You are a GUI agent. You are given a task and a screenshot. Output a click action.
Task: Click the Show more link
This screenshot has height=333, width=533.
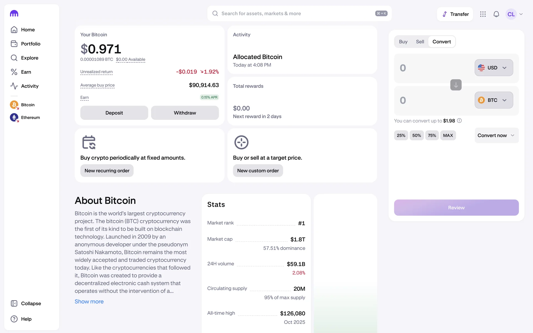point(89,302)
